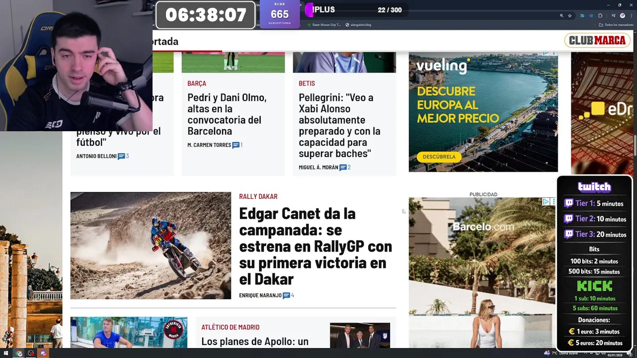Open Chrome from the taskbar
The image size is (637, 358).
click(19, 354)
